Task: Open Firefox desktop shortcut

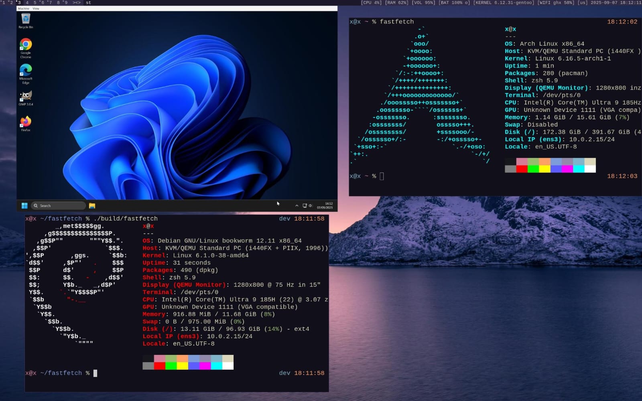Action: tap(26, 122)
